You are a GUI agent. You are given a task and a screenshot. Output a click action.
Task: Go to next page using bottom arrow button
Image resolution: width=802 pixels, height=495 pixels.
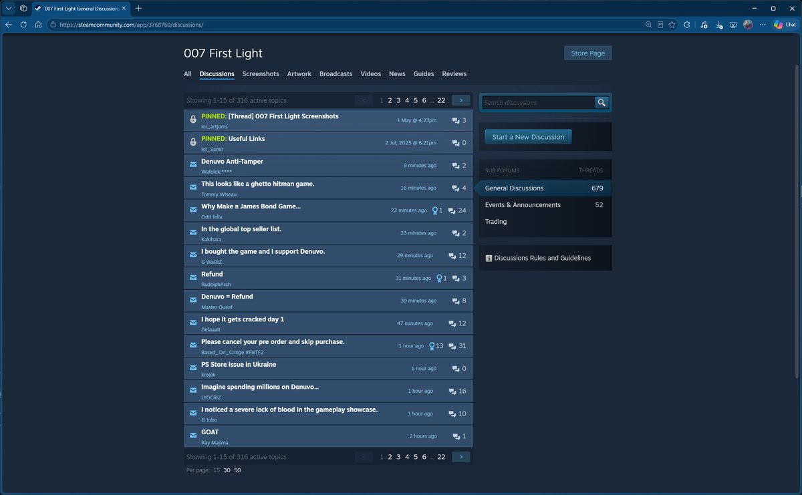[x=461, y=457]
